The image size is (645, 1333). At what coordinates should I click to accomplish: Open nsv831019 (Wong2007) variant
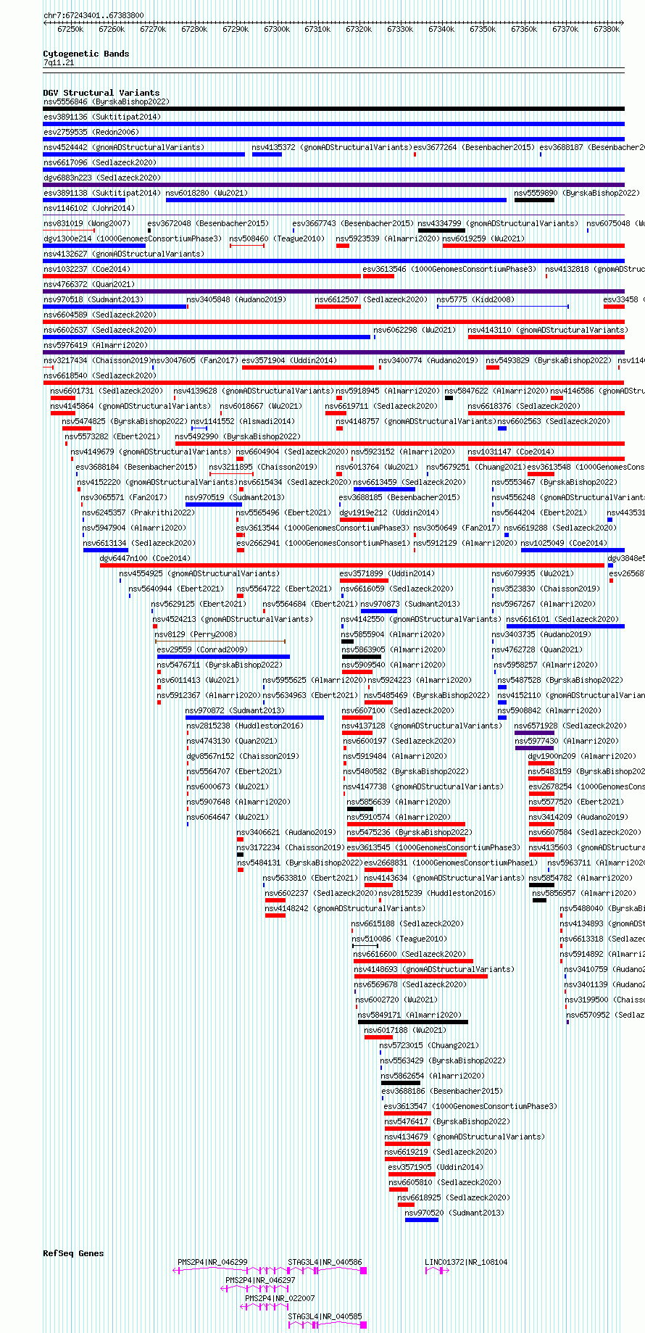(87, 223)
